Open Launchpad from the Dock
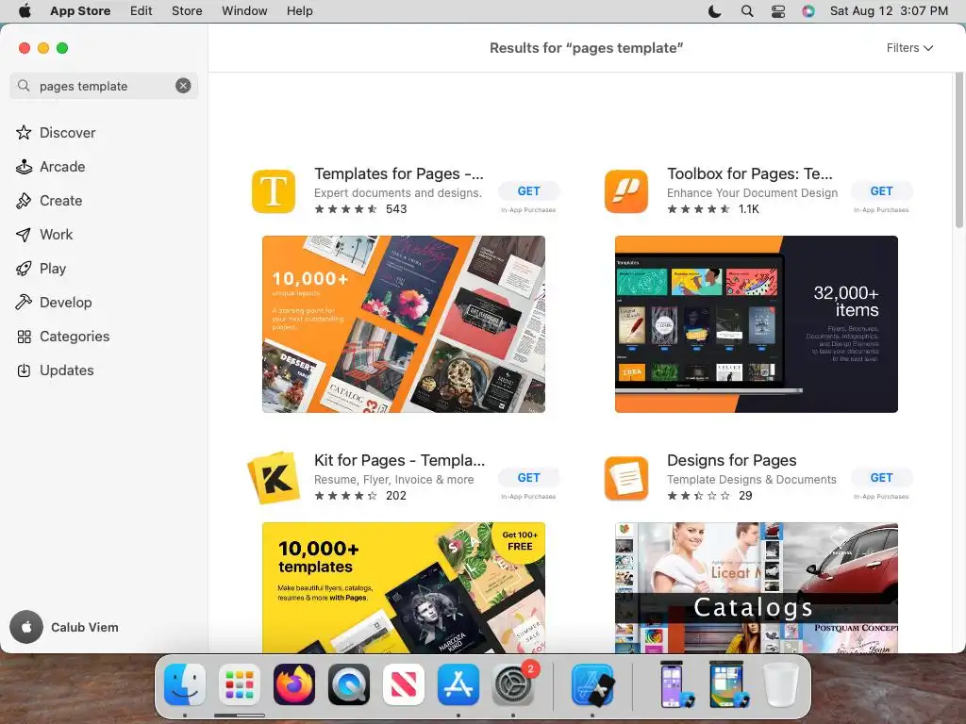This screenshot has width=966, height=724. [240, 684]
